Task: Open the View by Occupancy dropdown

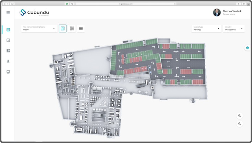Action: tap(234, 29)
